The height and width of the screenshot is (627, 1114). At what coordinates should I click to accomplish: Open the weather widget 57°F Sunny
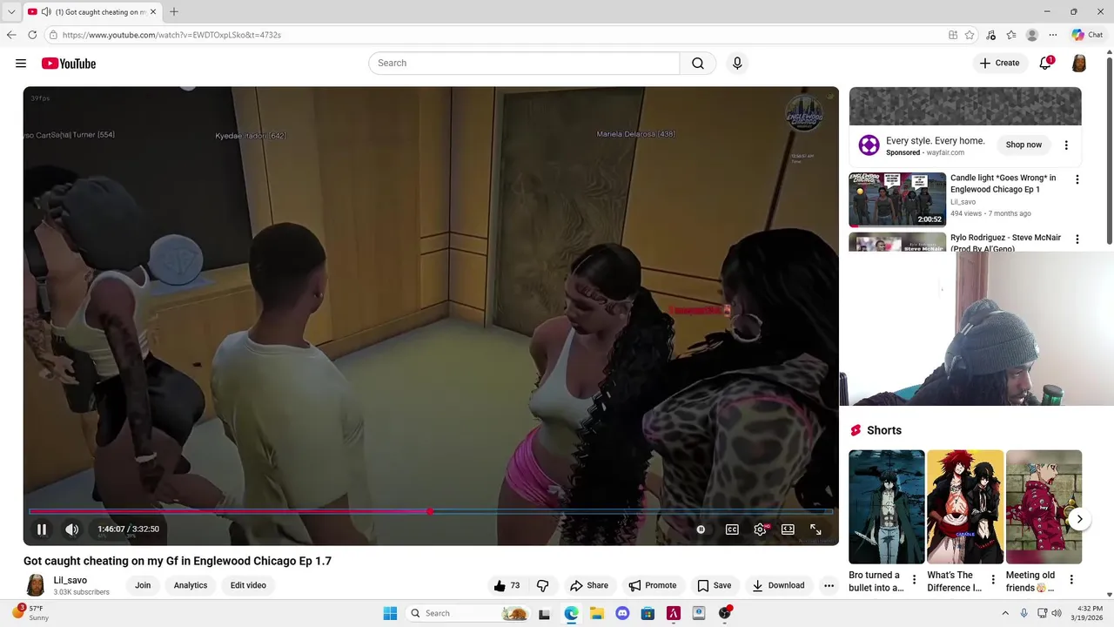click(30, 613)
